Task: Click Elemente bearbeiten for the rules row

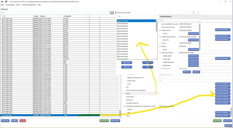Action: point(223,113)
